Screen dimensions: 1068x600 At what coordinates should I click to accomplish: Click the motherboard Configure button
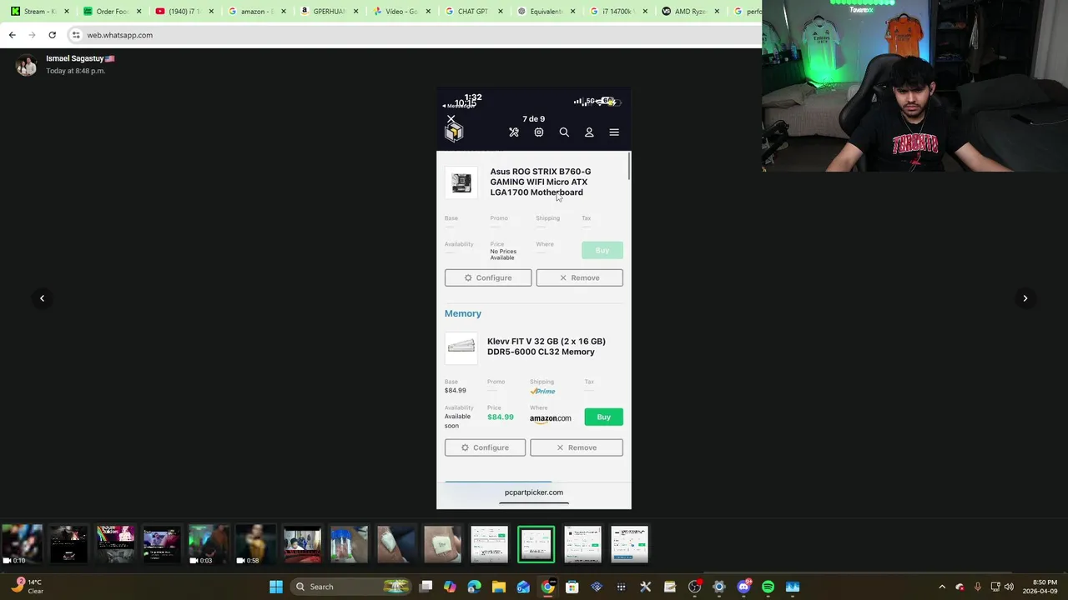tap(488, 277)
